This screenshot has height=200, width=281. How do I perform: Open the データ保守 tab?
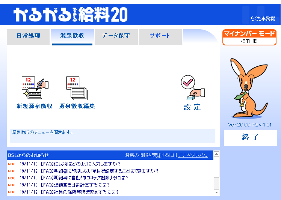pos(116,37)
